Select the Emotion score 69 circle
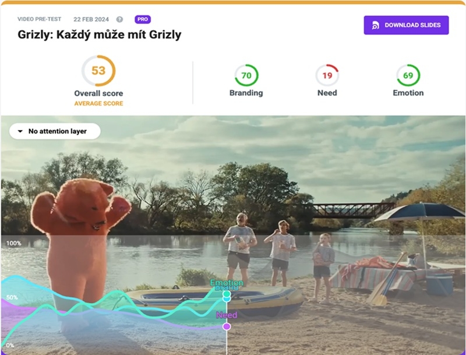Viewport: 466px width, 355px height. 408,76
